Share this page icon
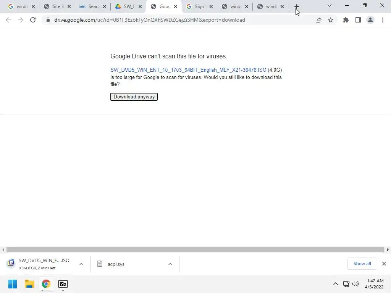The image size is (391, 293). tap(318, 20)
